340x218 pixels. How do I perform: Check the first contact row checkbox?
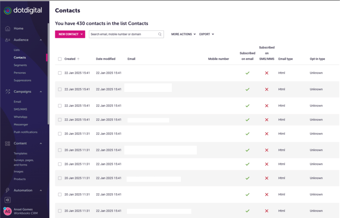(x=60, y=73)
